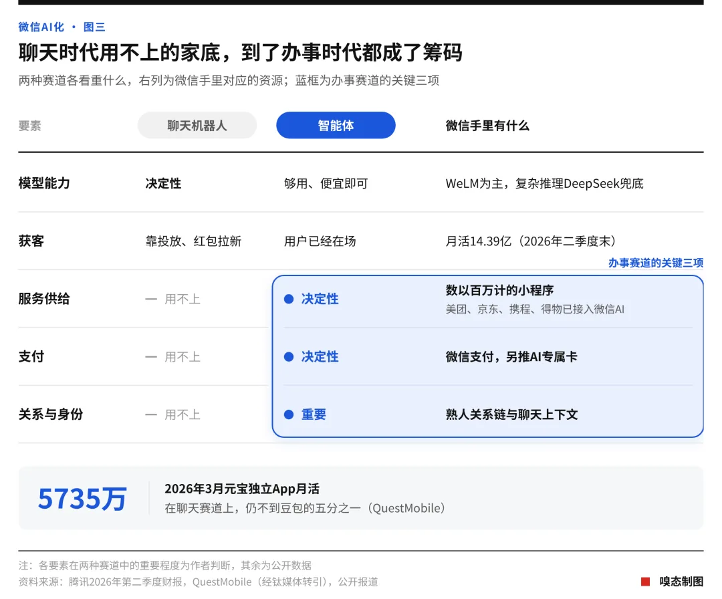Click the subtitle starting with 两种赛道各看重什么
This screenshot has width=722, height=599.
pyautogui.click(x=229, y=80)
